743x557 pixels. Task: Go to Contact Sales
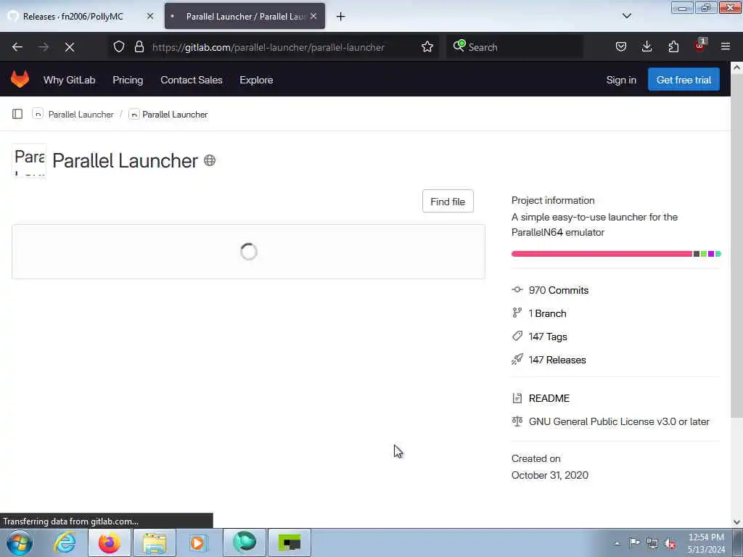click(x=192, y=80)
